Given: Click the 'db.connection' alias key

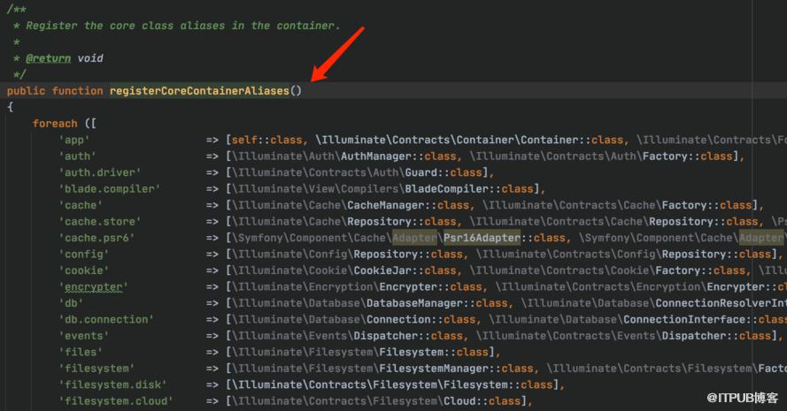Looking at the screenshot, I should point(106,319).
